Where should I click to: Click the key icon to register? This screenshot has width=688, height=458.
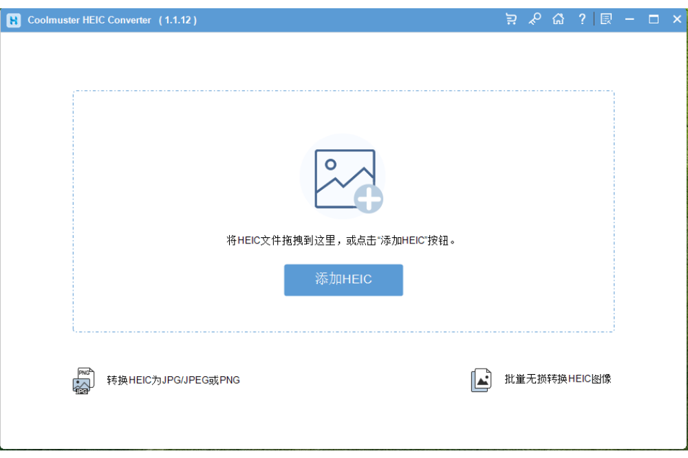pyautogui.click(x=535, y=19)
